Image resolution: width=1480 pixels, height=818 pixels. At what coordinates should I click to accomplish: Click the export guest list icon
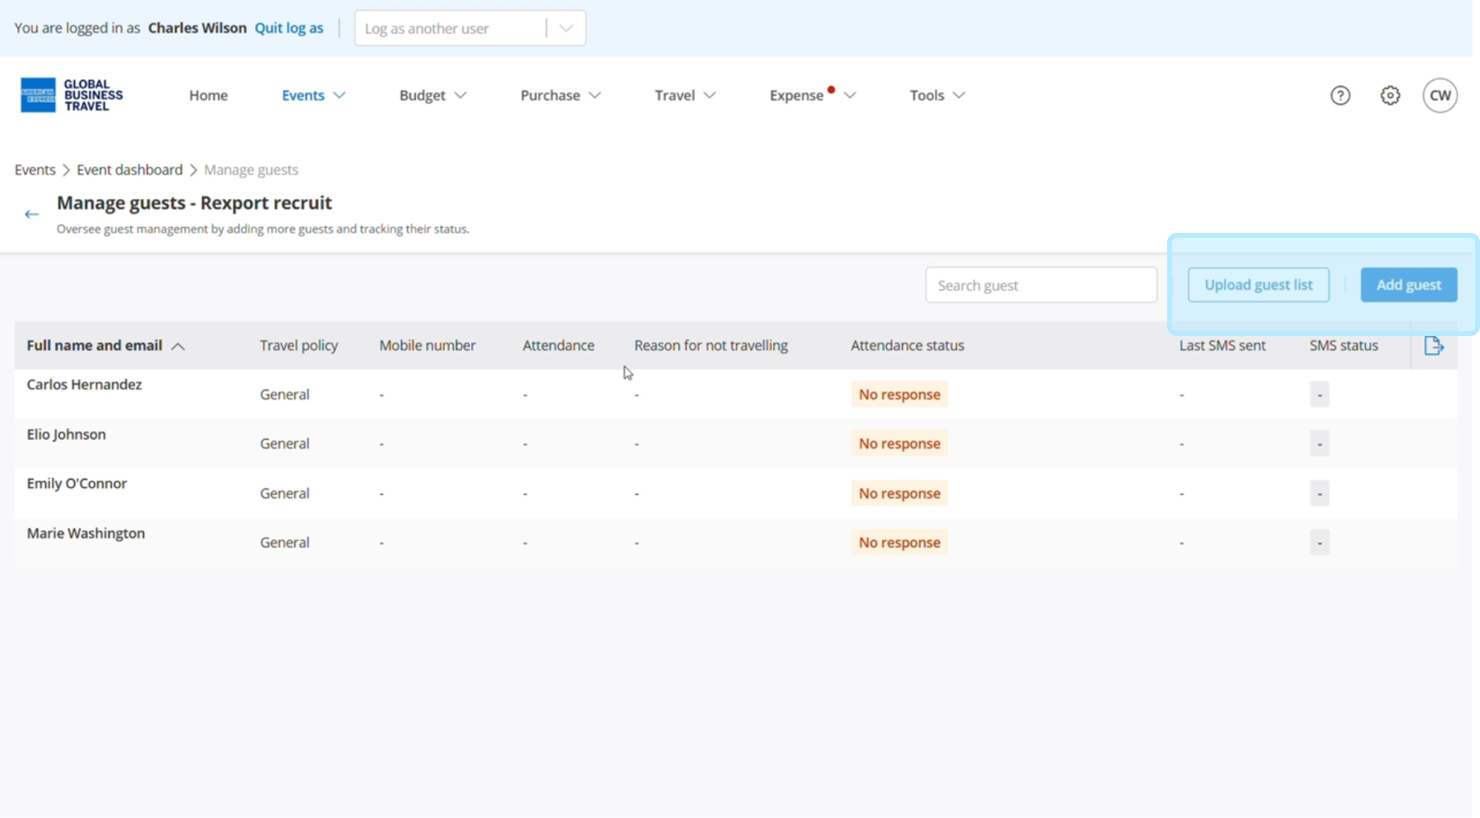(x=1433, y=346)
